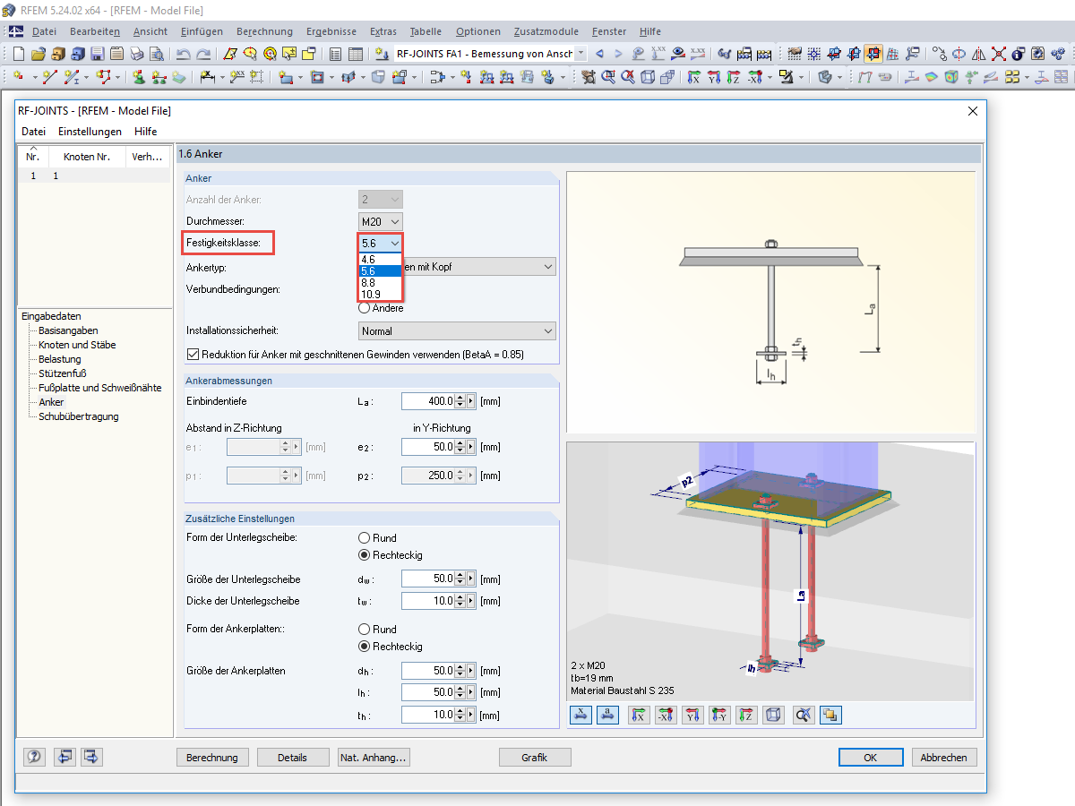
Task: Click the Ankerplatten th thickness field
Action: (429, 715)
